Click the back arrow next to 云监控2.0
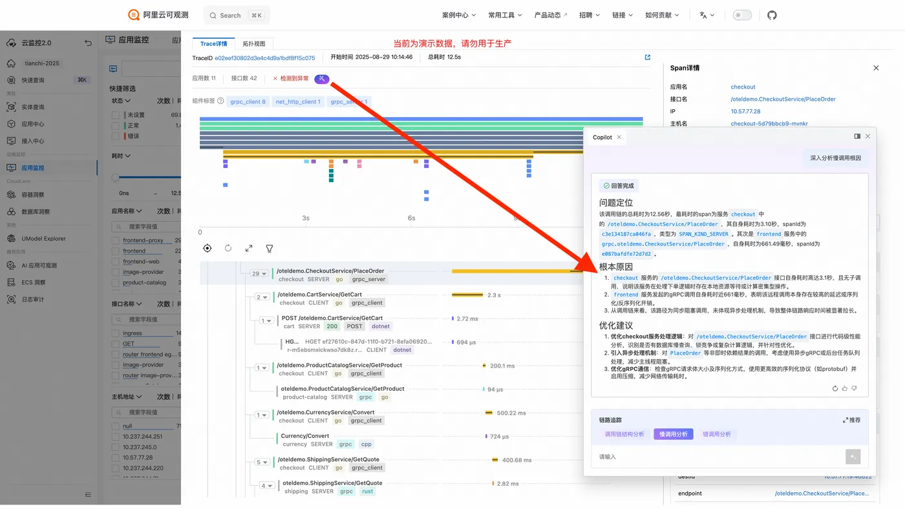905x509 pixels. pos(88,43)
